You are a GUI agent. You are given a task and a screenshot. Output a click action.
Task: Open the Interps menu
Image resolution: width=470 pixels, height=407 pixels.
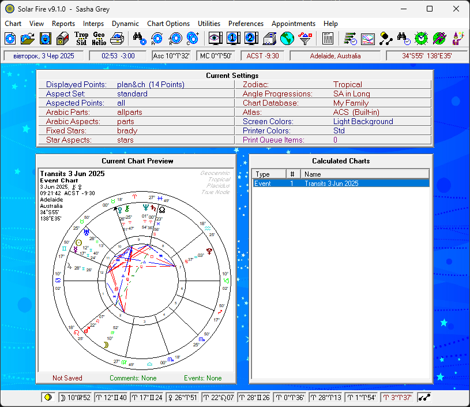point(93,24)
